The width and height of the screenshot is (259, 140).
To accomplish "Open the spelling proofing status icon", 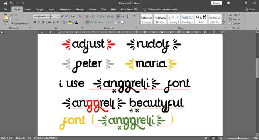I will point(30,138).
